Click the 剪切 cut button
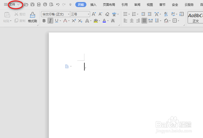 20,14
